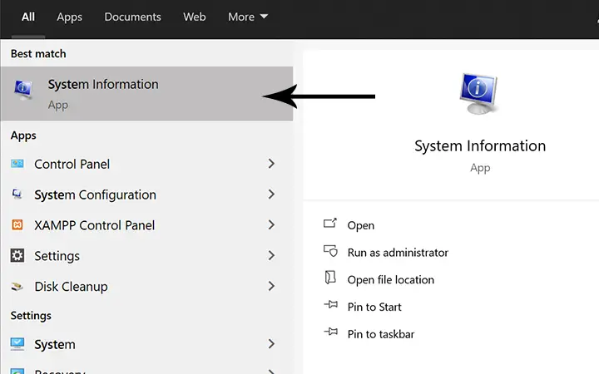Open the System Information best match result
Viewport: 599px width, 374px height.
pos(146,94)
